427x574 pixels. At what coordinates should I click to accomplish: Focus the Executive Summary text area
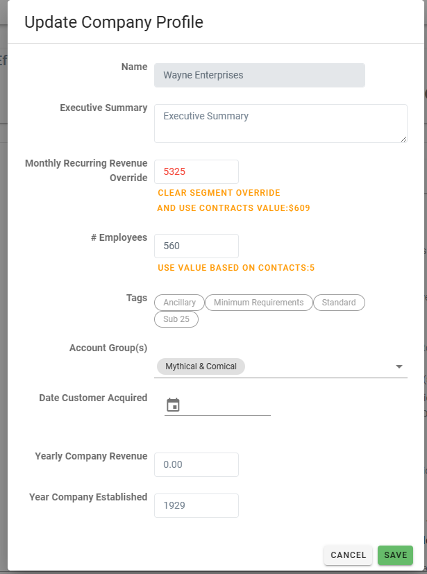[x=281, y=124]
